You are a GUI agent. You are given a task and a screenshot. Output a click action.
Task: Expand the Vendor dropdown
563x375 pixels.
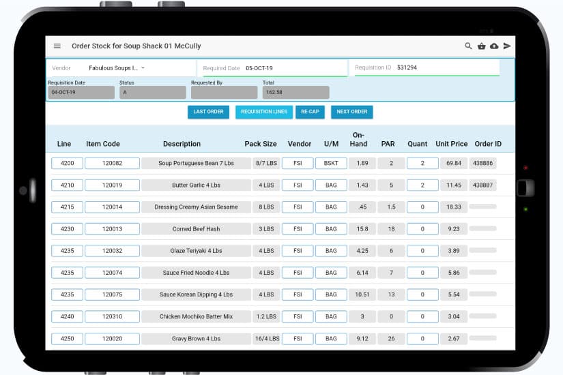click(143, 68)
